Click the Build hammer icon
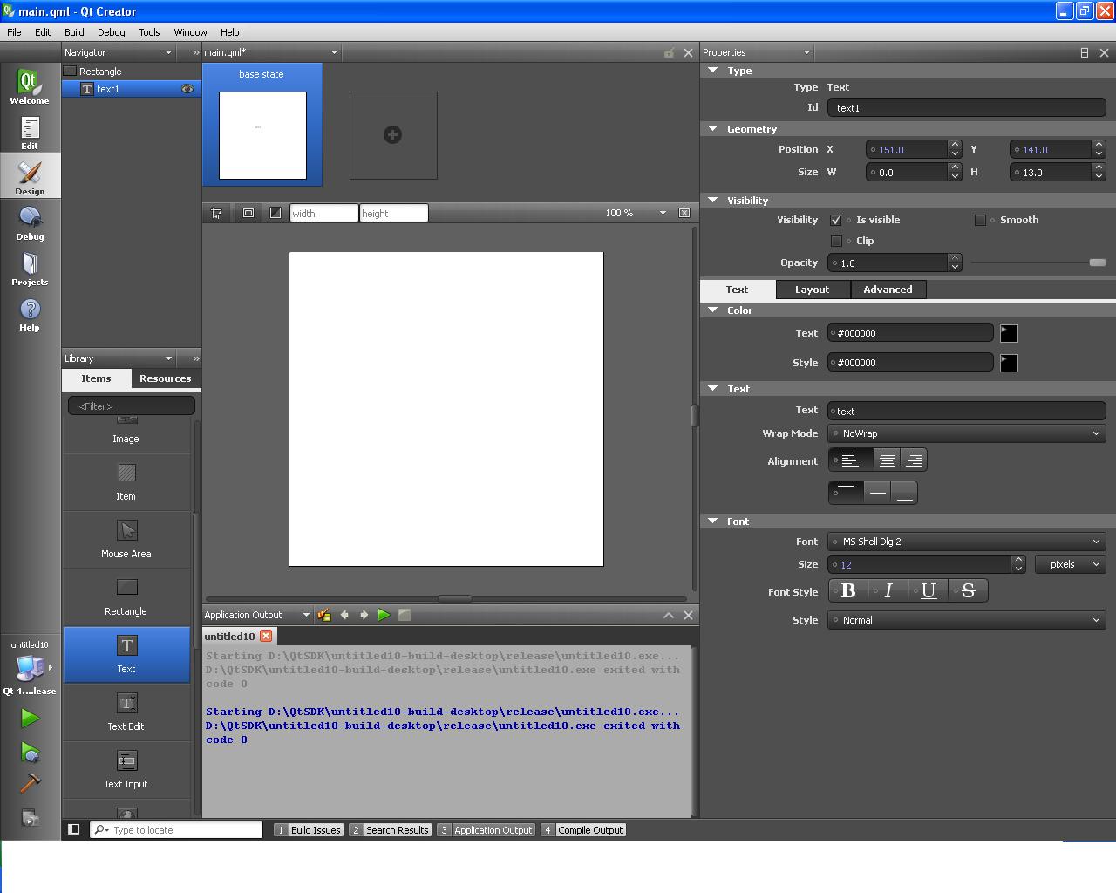This screenshot has height=893, width=1116. [x=30, y=782]
